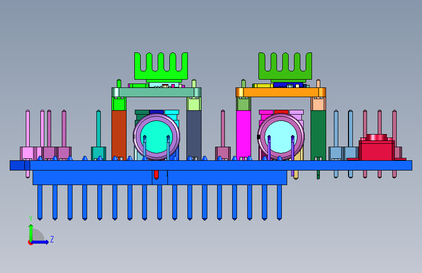The height and width of the screenshot is (273, 422).
Task: Select the lower blue block right of the red pin
Action: coord(227,178)
